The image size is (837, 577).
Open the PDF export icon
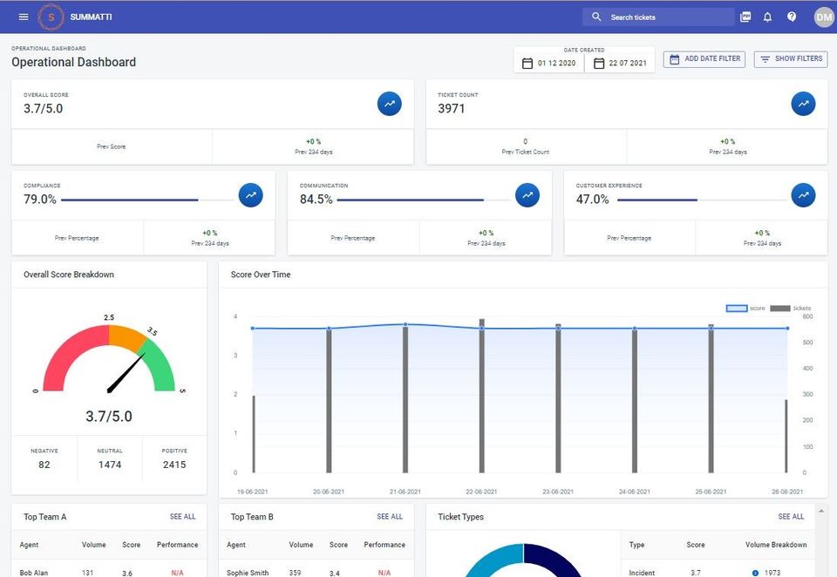(745, 17)
